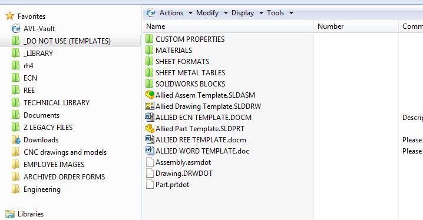Select file name Allied Part Template.SLDPRT
This screenshot has height=220, width=423.
coord(200,129)
